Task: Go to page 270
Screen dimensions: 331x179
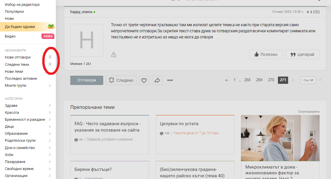Action: point(271,80)
